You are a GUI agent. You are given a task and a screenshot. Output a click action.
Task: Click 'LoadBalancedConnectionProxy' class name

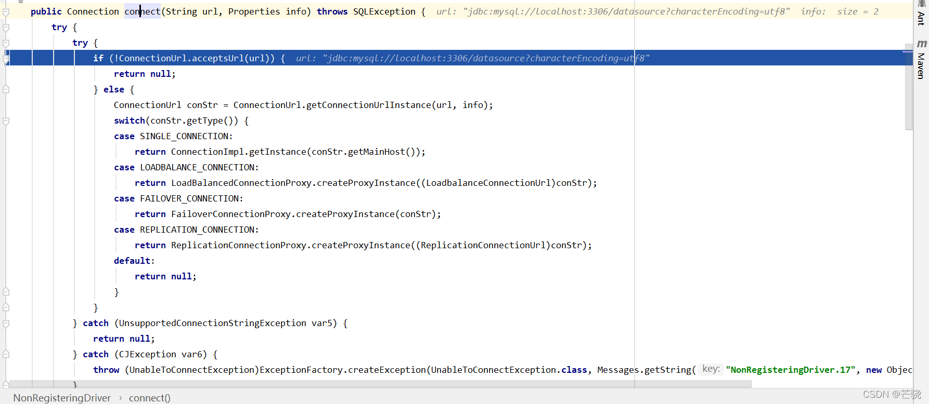point(241,183)
